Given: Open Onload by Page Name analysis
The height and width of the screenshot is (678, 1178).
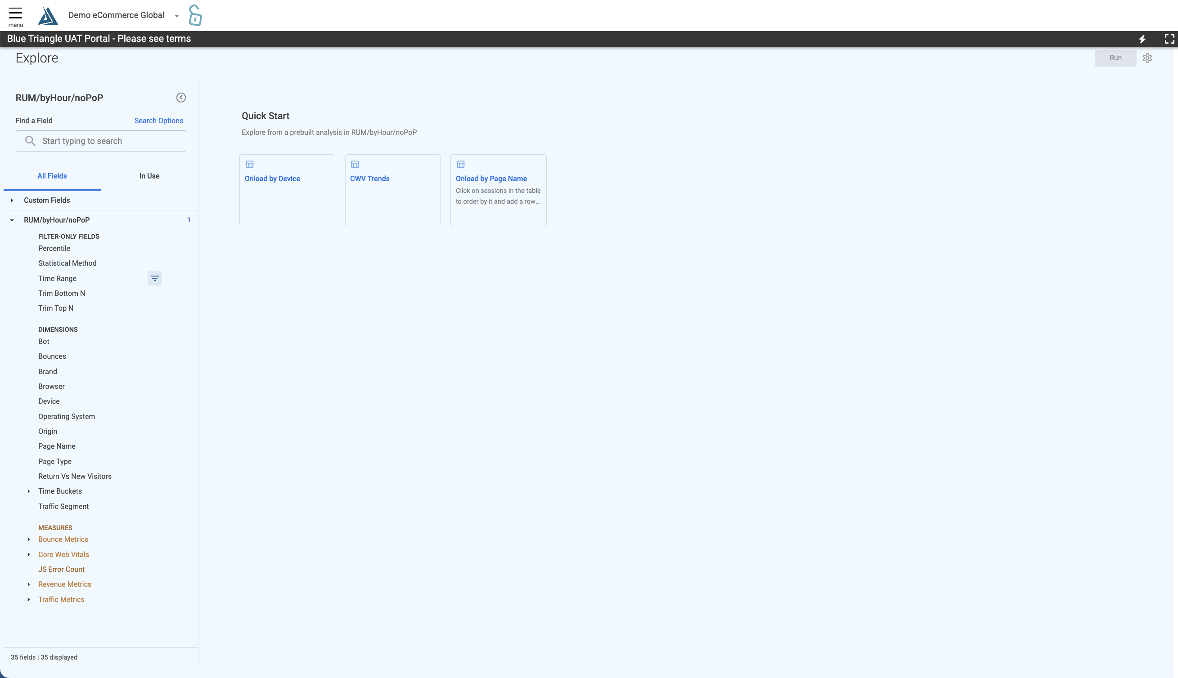Looking at the screenshot, I should pos(498,190).
